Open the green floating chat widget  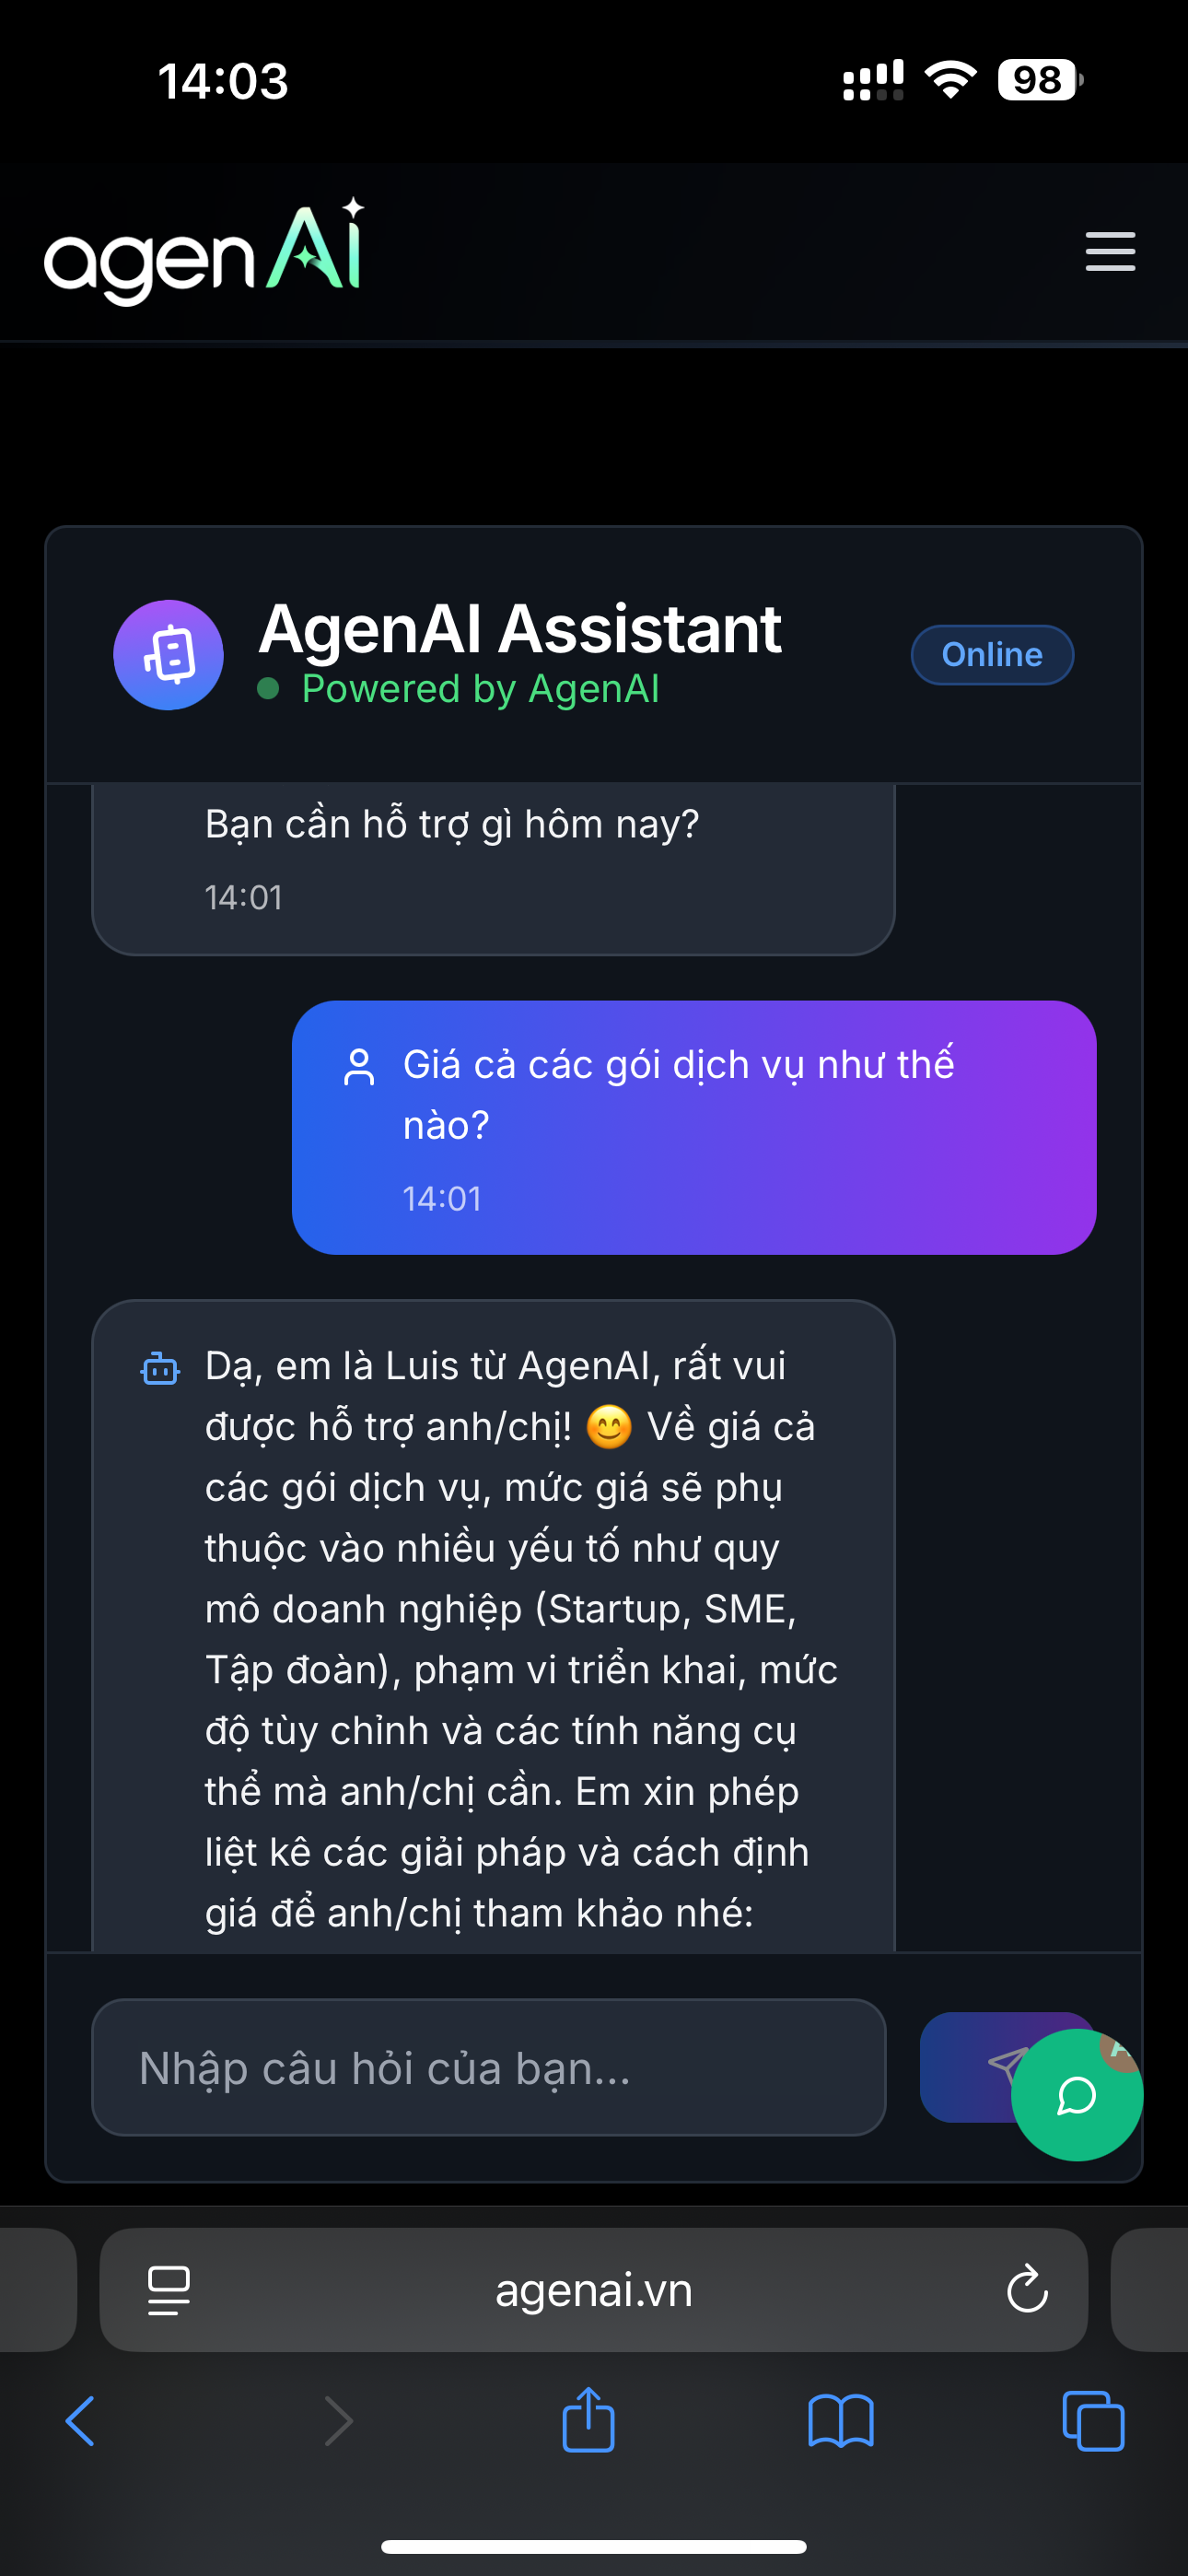1076,2095
